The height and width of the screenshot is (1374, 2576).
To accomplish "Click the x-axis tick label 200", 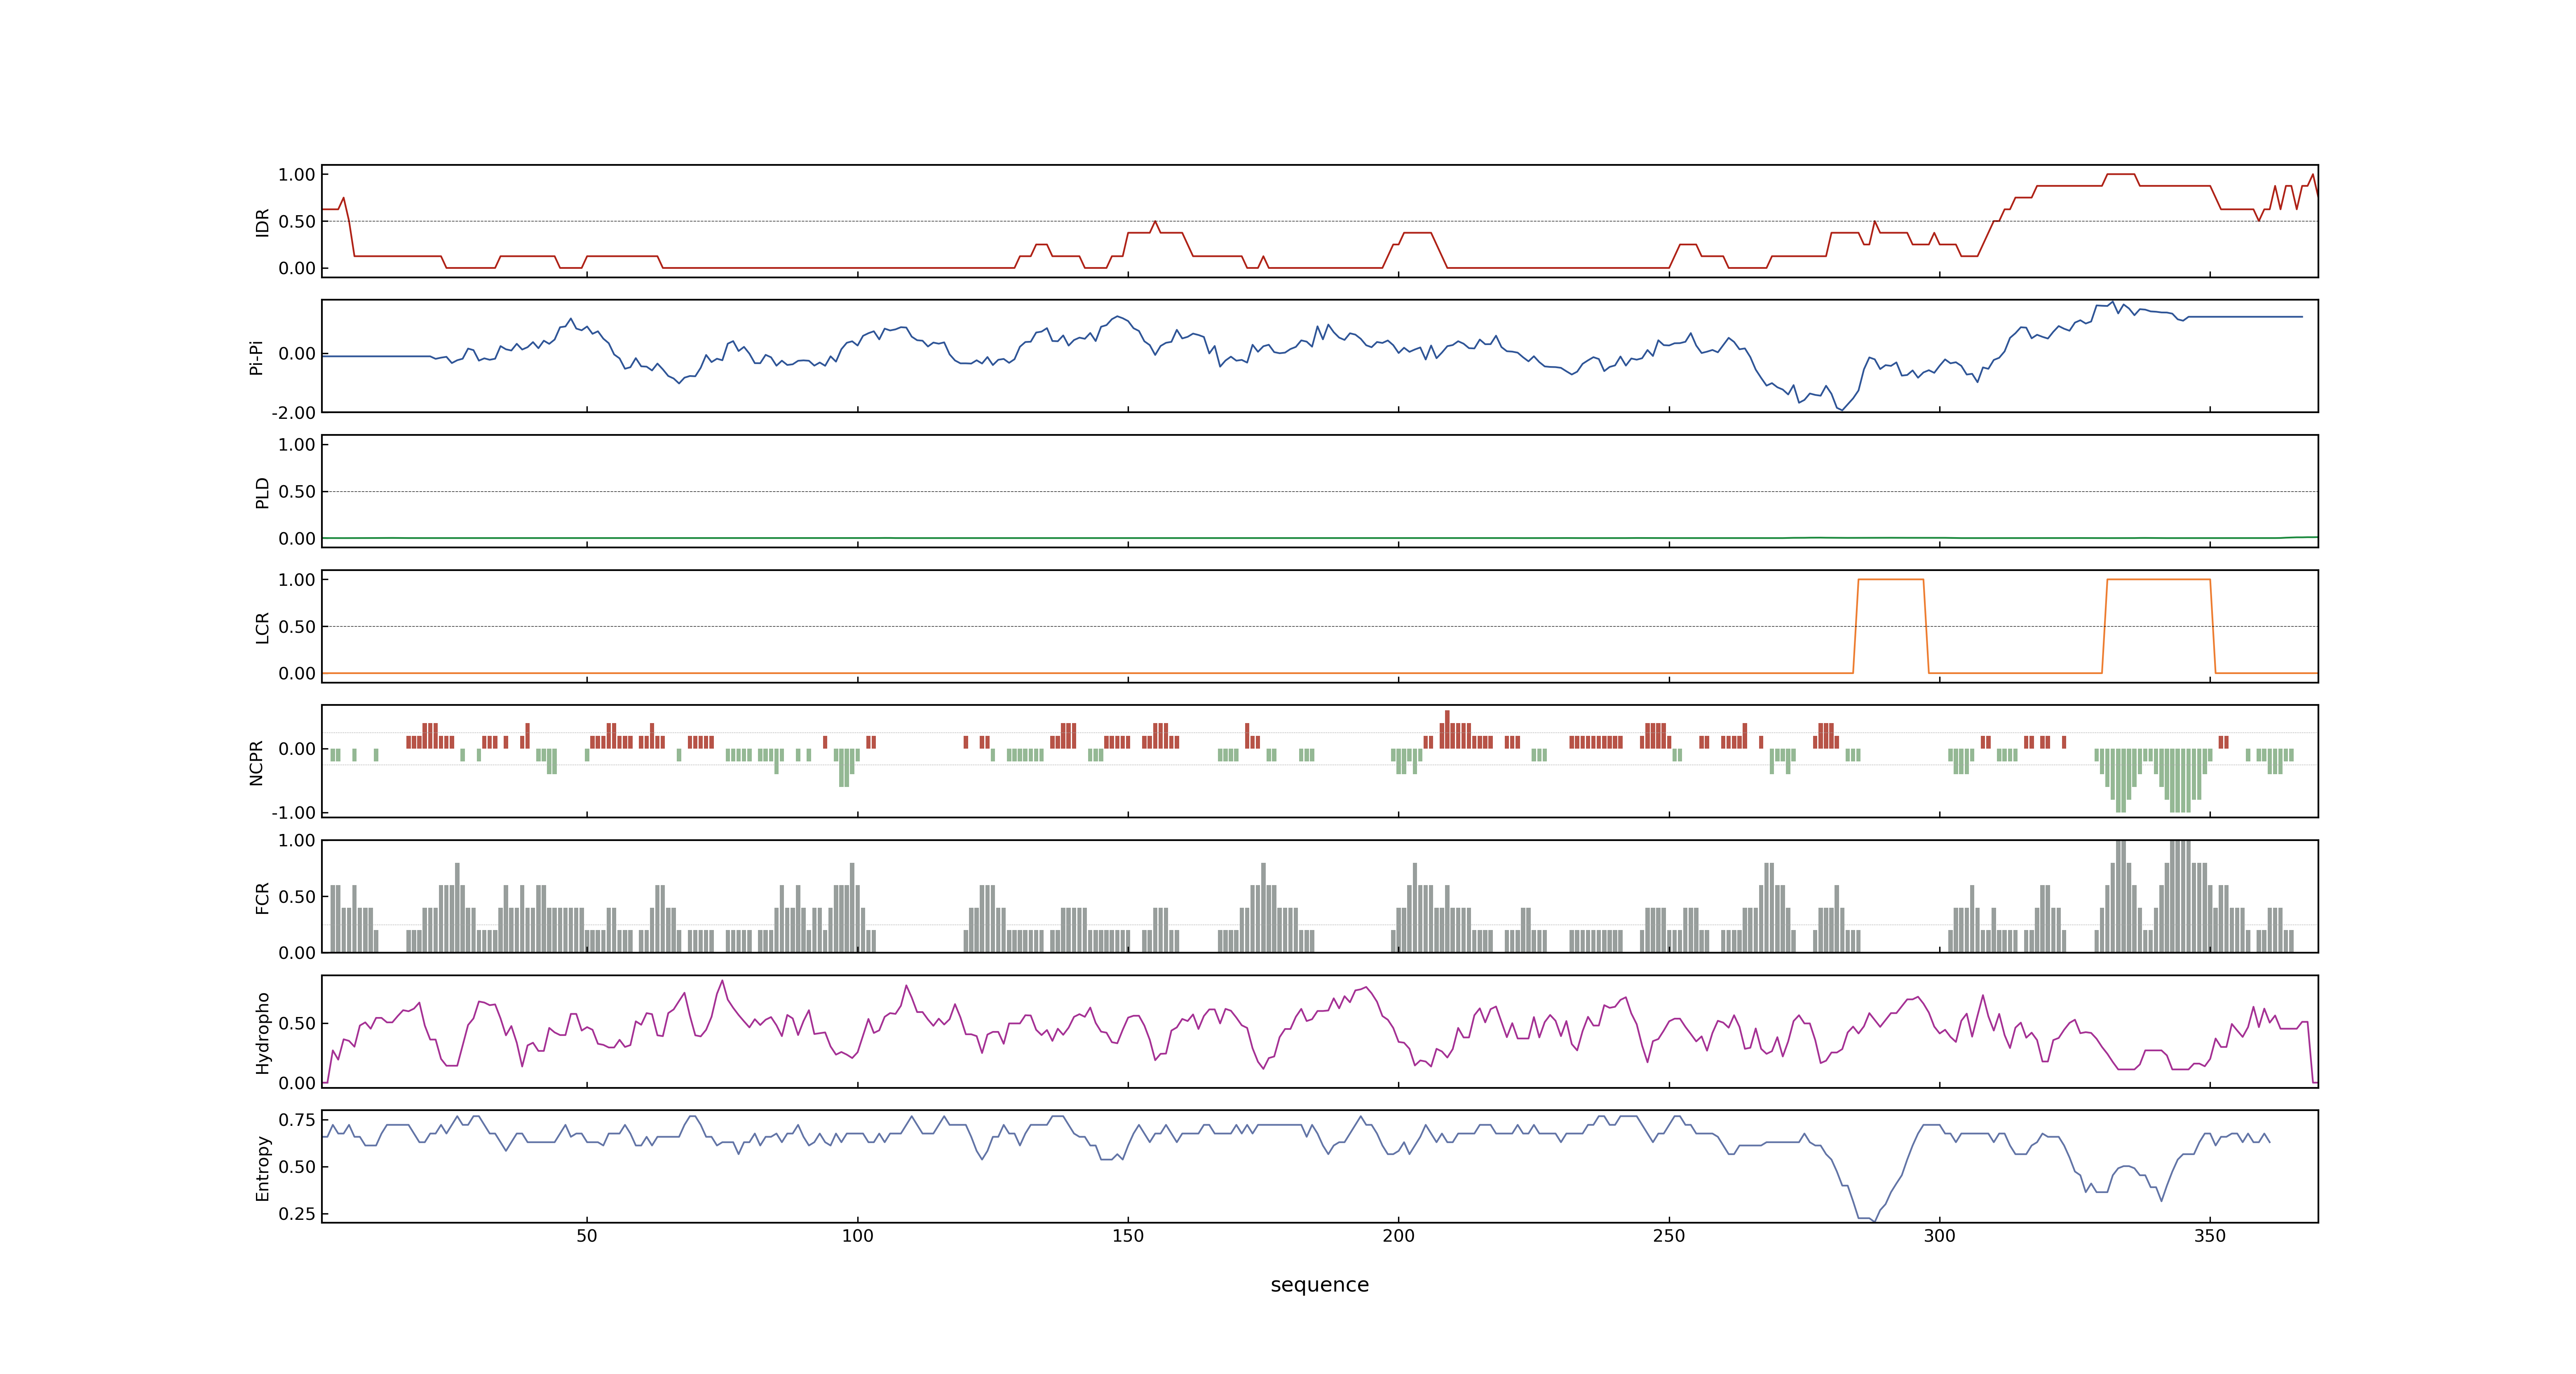I will tap(1398, 1236).
